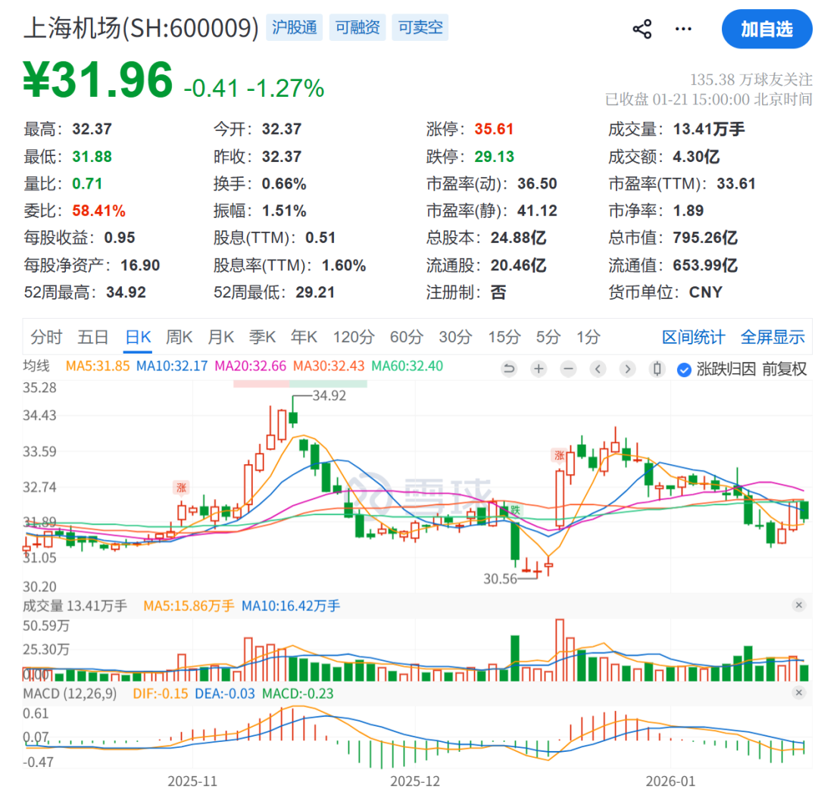
Task: Zoom in with the plus icon
Action: [x=539, y=369]
